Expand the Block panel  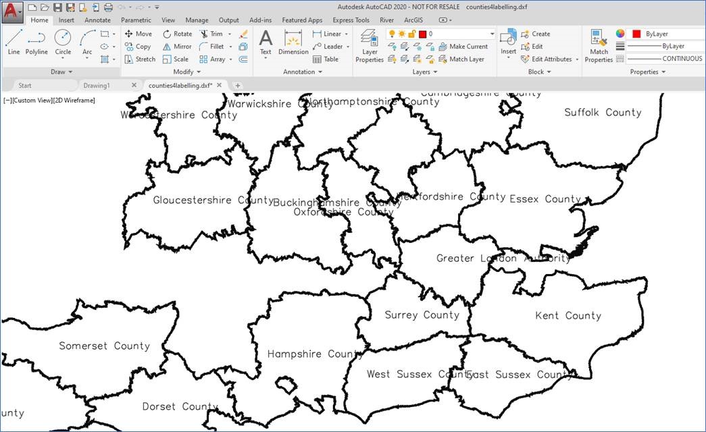(x=539, y=72)
